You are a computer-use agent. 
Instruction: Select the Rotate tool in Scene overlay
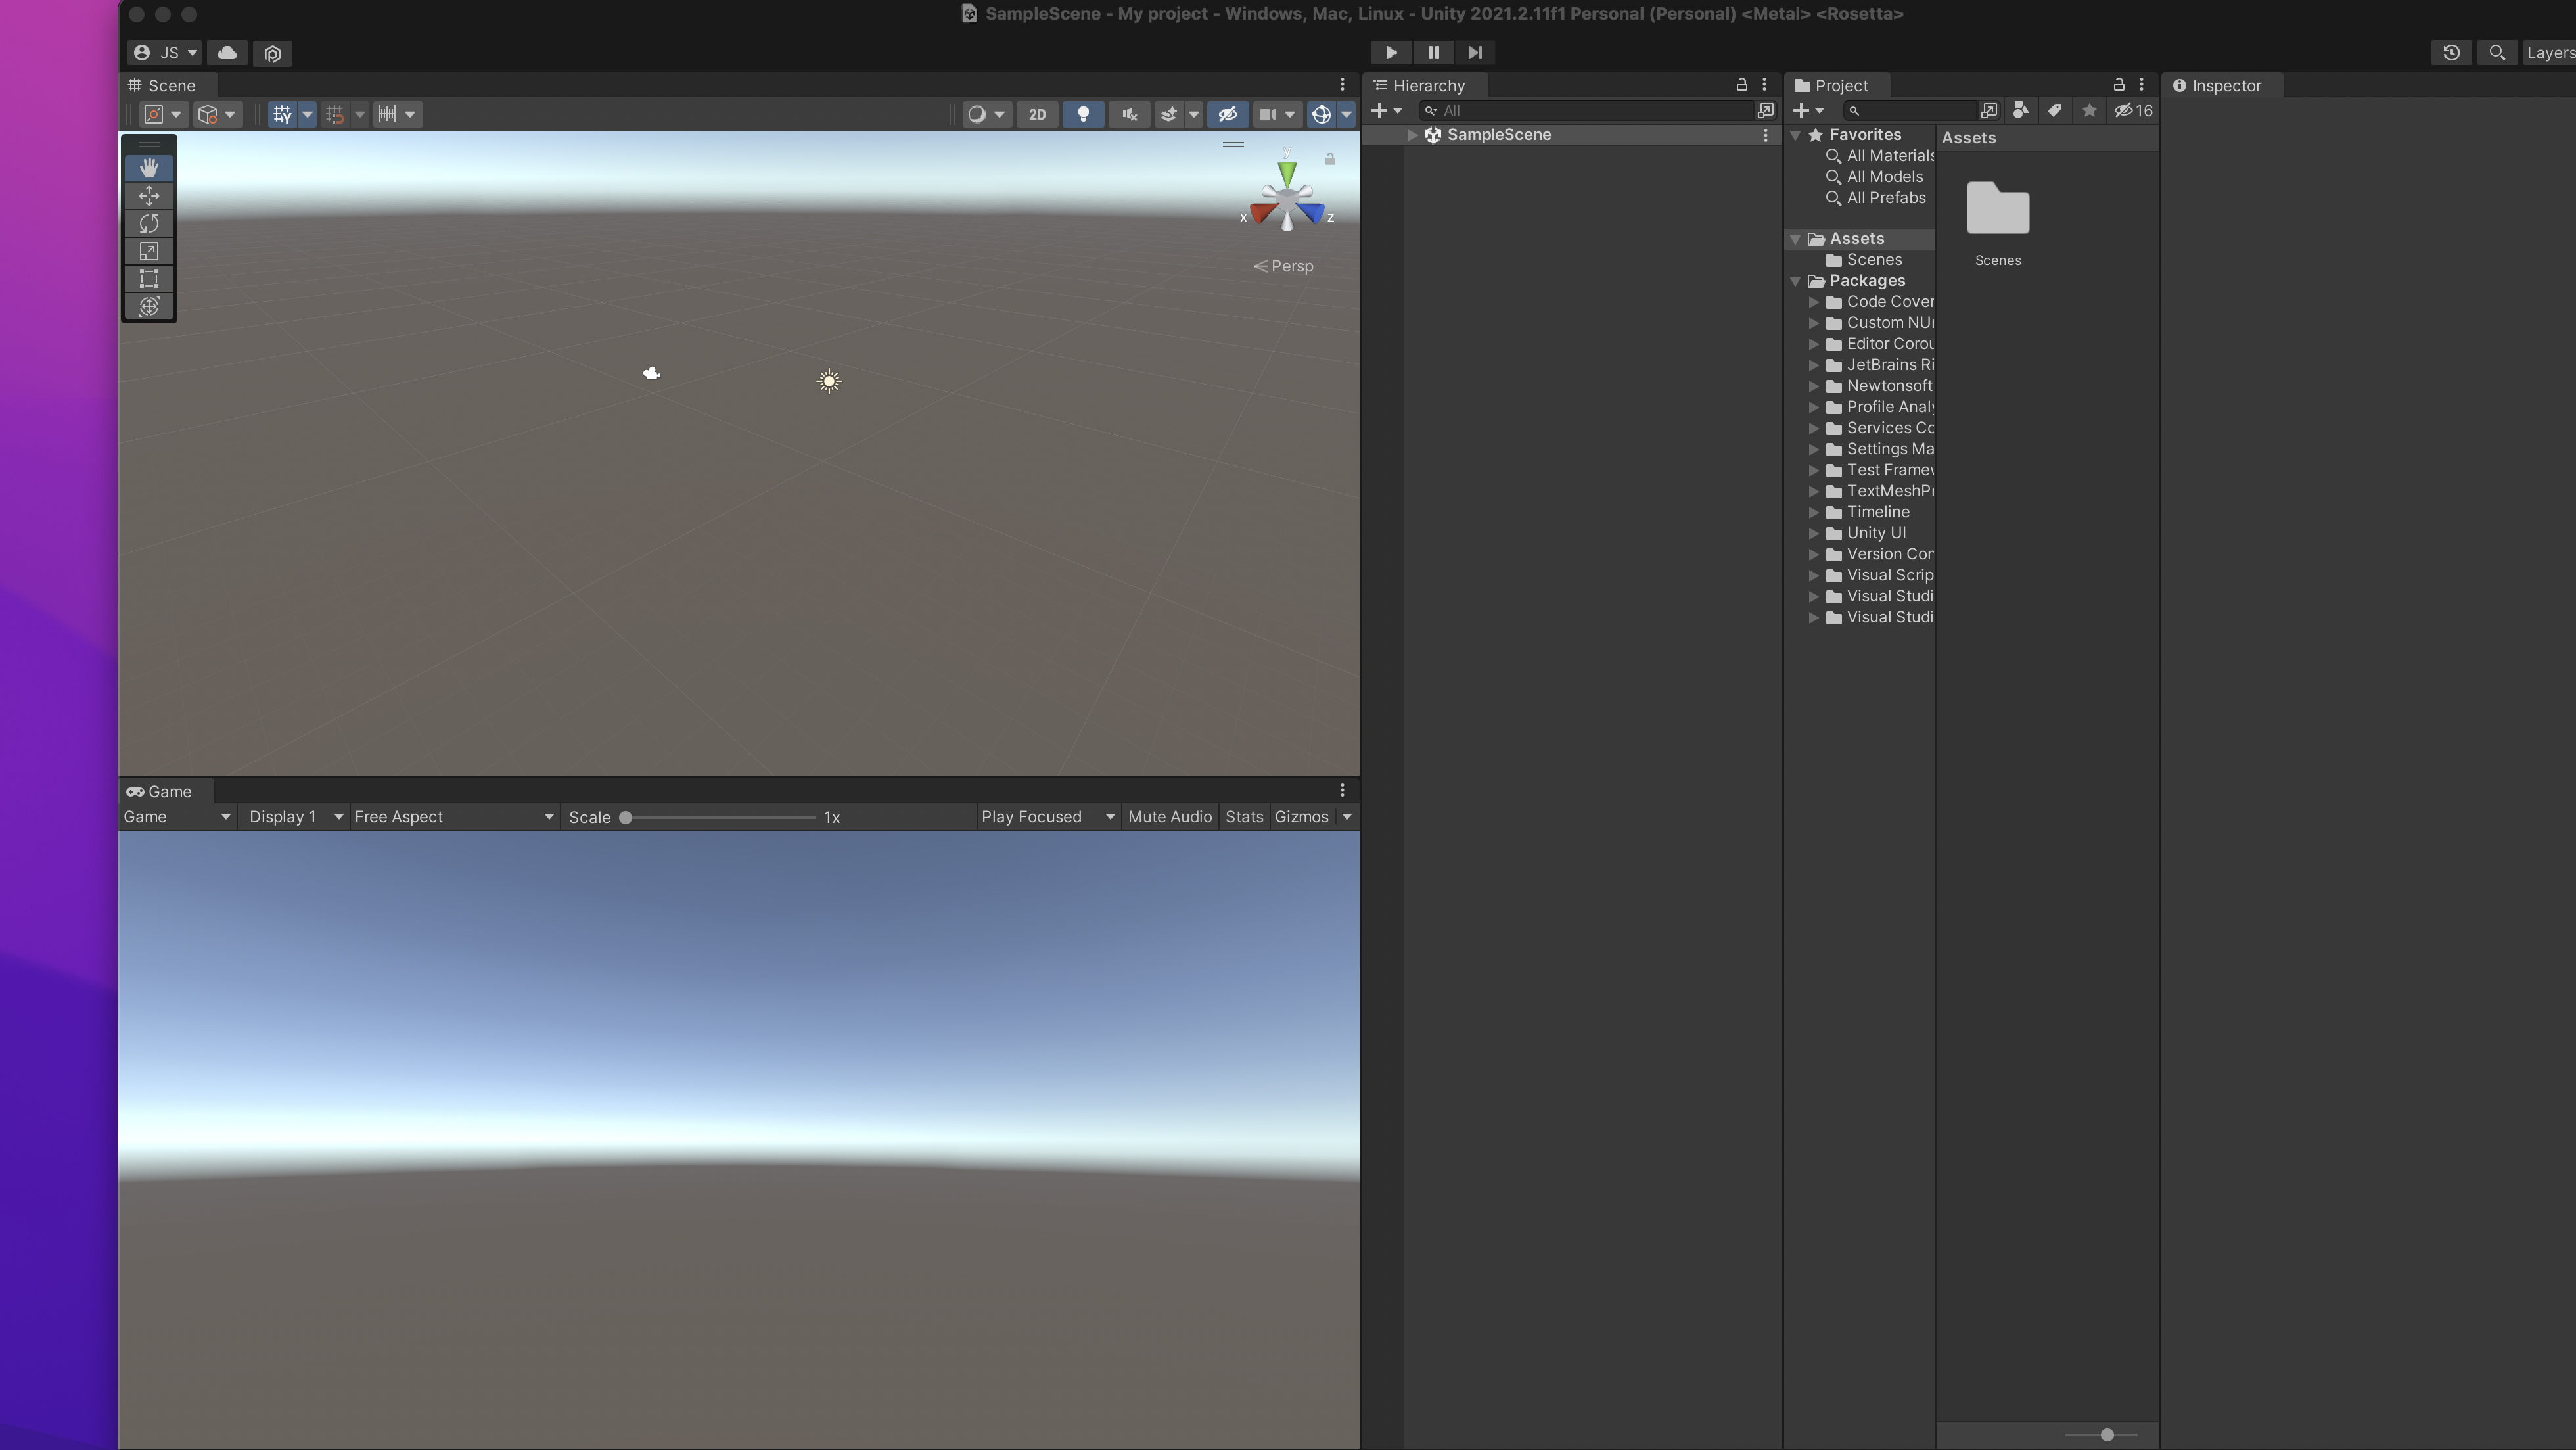click(x=149, y=223)
